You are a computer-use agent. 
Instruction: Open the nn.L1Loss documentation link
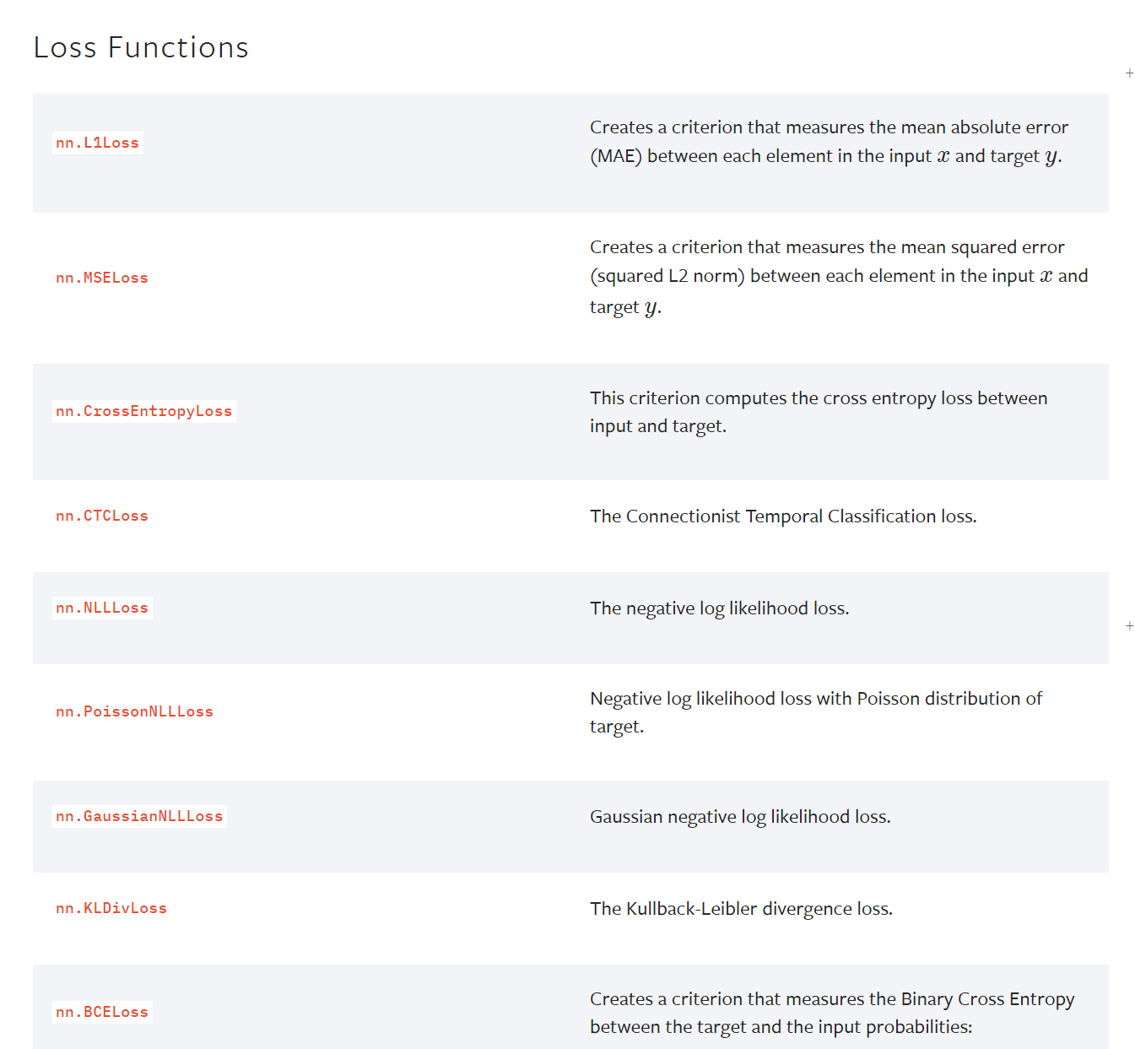click(x=98, y=143)
